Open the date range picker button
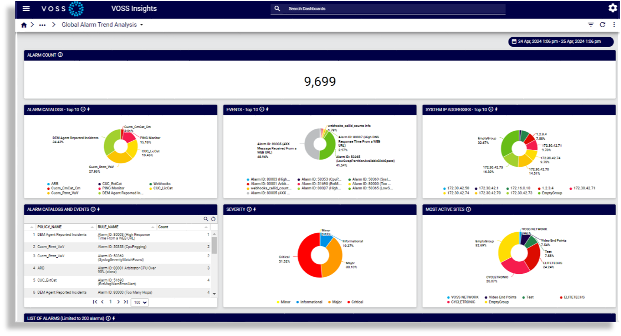The width and height of the screenshot is (621, 336). [561, 42]
